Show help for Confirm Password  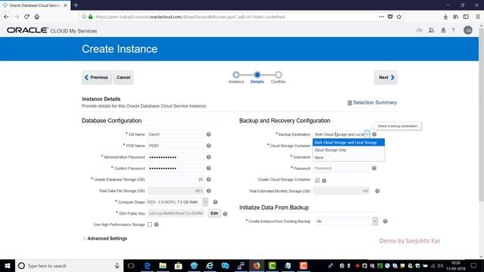209,168
